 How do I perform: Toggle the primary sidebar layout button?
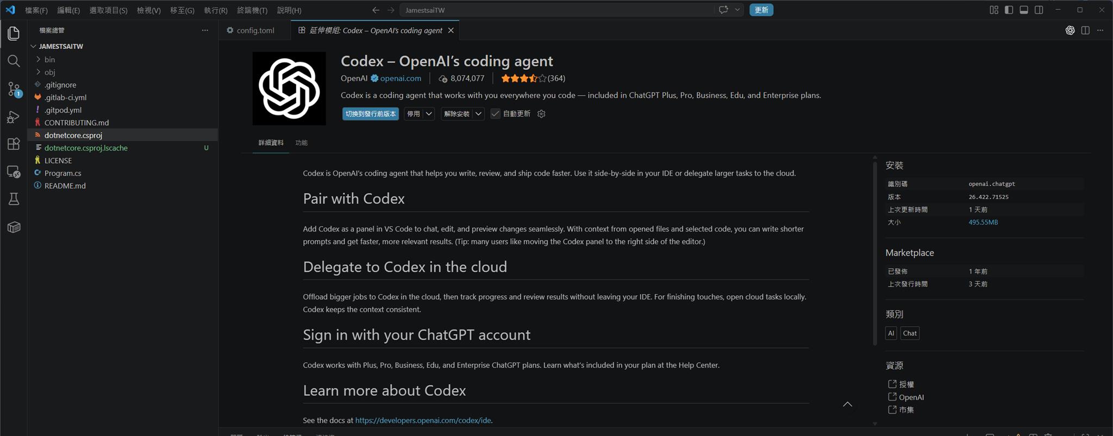[1009, 10]
